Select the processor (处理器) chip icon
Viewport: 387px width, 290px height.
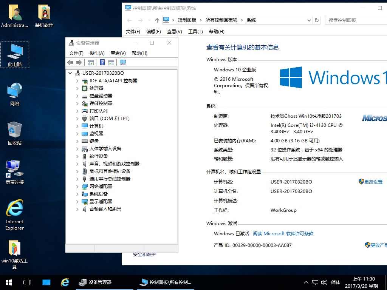coord(85,88)
